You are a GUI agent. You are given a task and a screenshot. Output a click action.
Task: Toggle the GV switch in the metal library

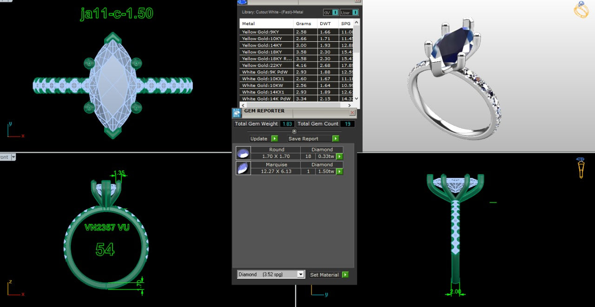point(331,13)
